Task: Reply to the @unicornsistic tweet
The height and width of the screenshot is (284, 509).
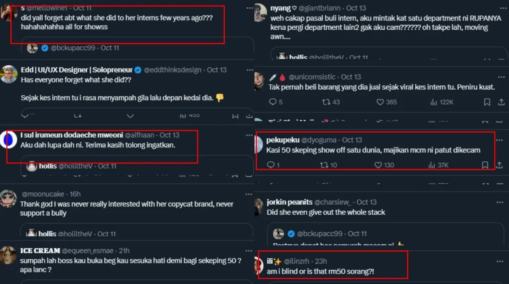Action: [273, 102]
